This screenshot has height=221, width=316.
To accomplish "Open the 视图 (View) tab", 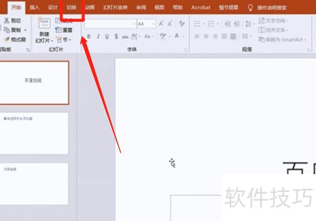I will point(159,7).
